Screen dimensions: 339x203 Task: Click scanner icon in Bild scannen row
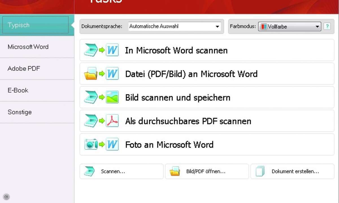pyautogui.click(x=91, y=98)
